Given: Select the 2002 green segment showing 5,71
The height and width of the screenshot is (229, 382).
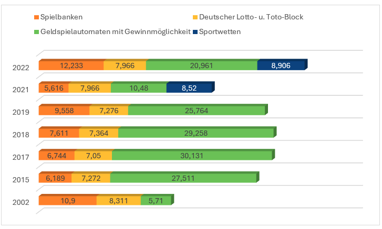Looking at the screenshot, I should 156,201.
